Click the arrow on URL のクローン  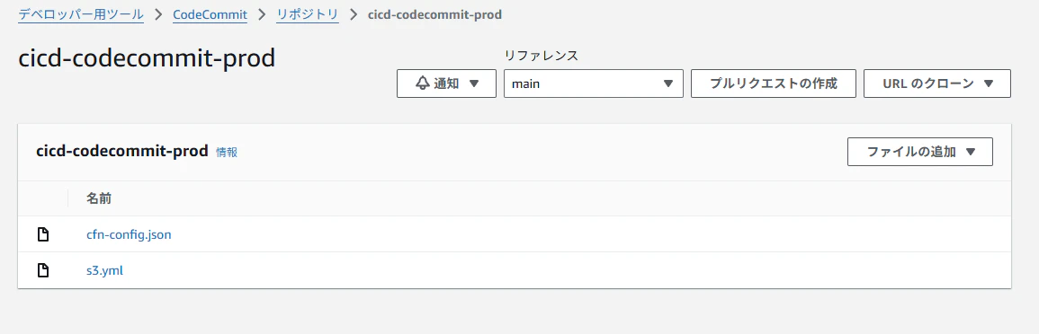pyautogui.click(x=989, y=83)
